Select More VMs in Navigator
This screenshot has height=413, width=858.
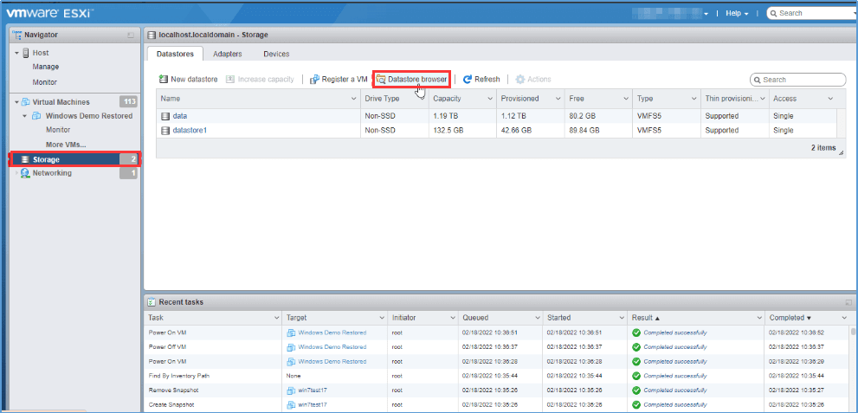coord(66,144)
